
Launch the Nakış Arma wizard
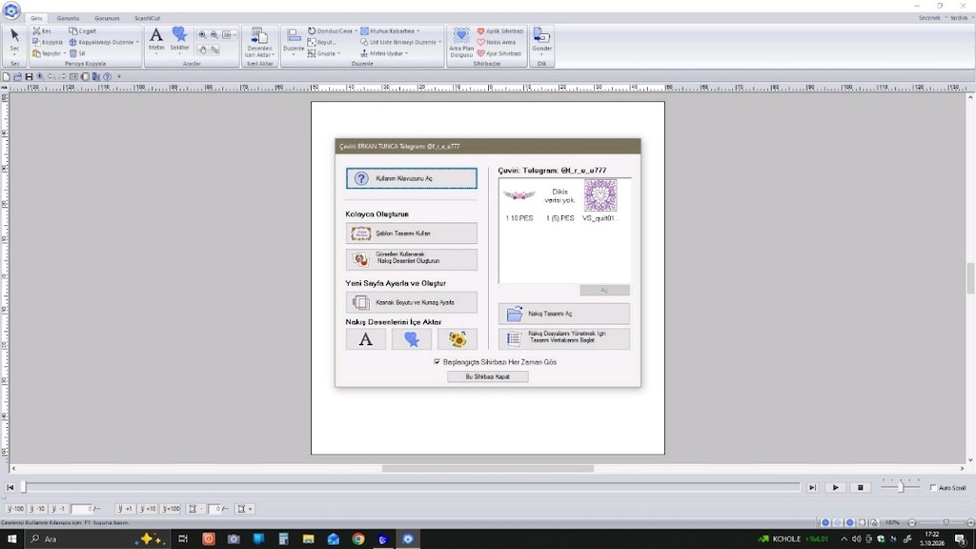496,42
